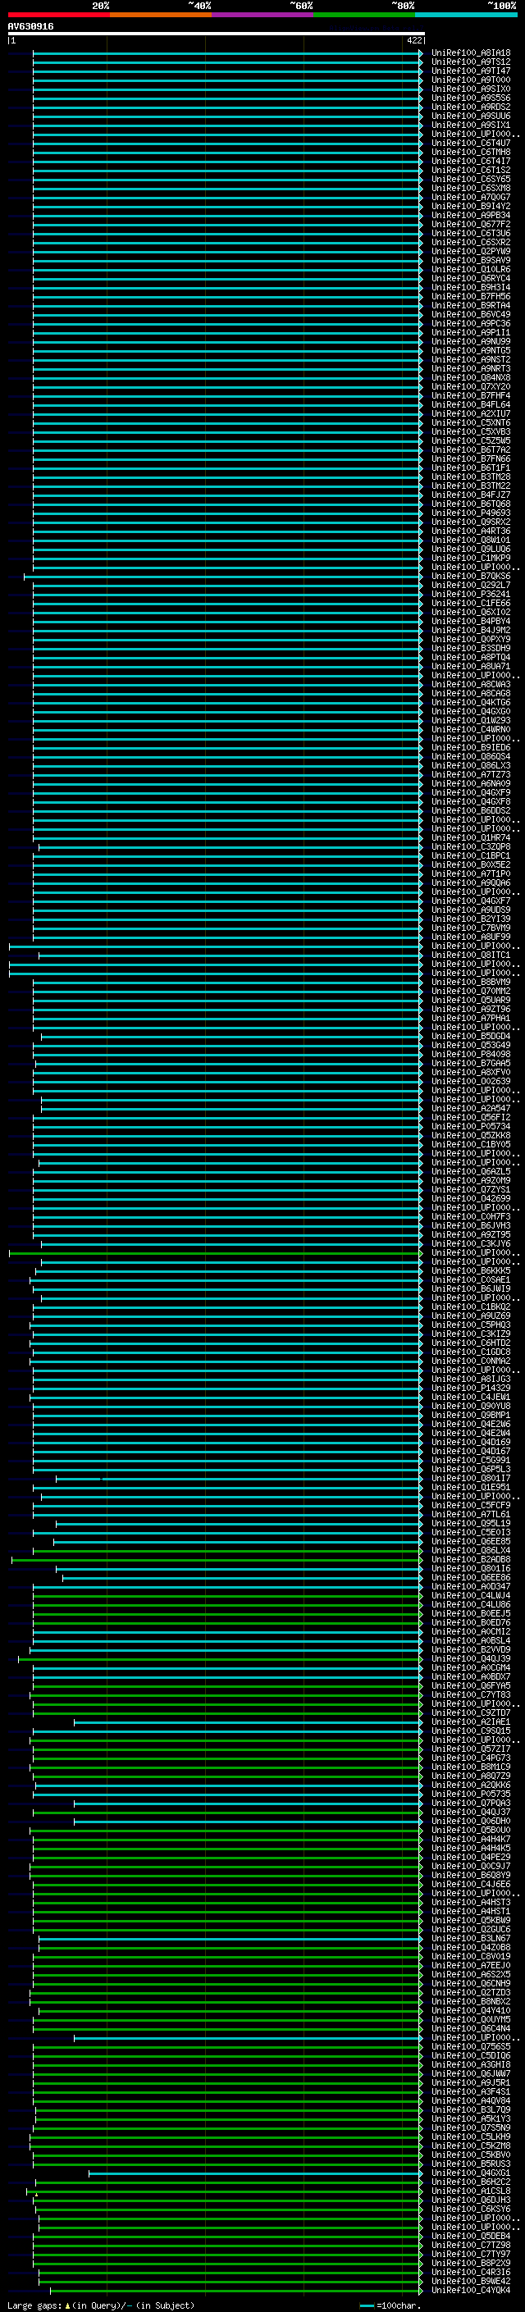Image resolution: width=525 pixels, height=2312 pixels.
Task: Select hit label UniRef100_B2VVD9
Action: pyautogui.click(x=471, y=1649)
